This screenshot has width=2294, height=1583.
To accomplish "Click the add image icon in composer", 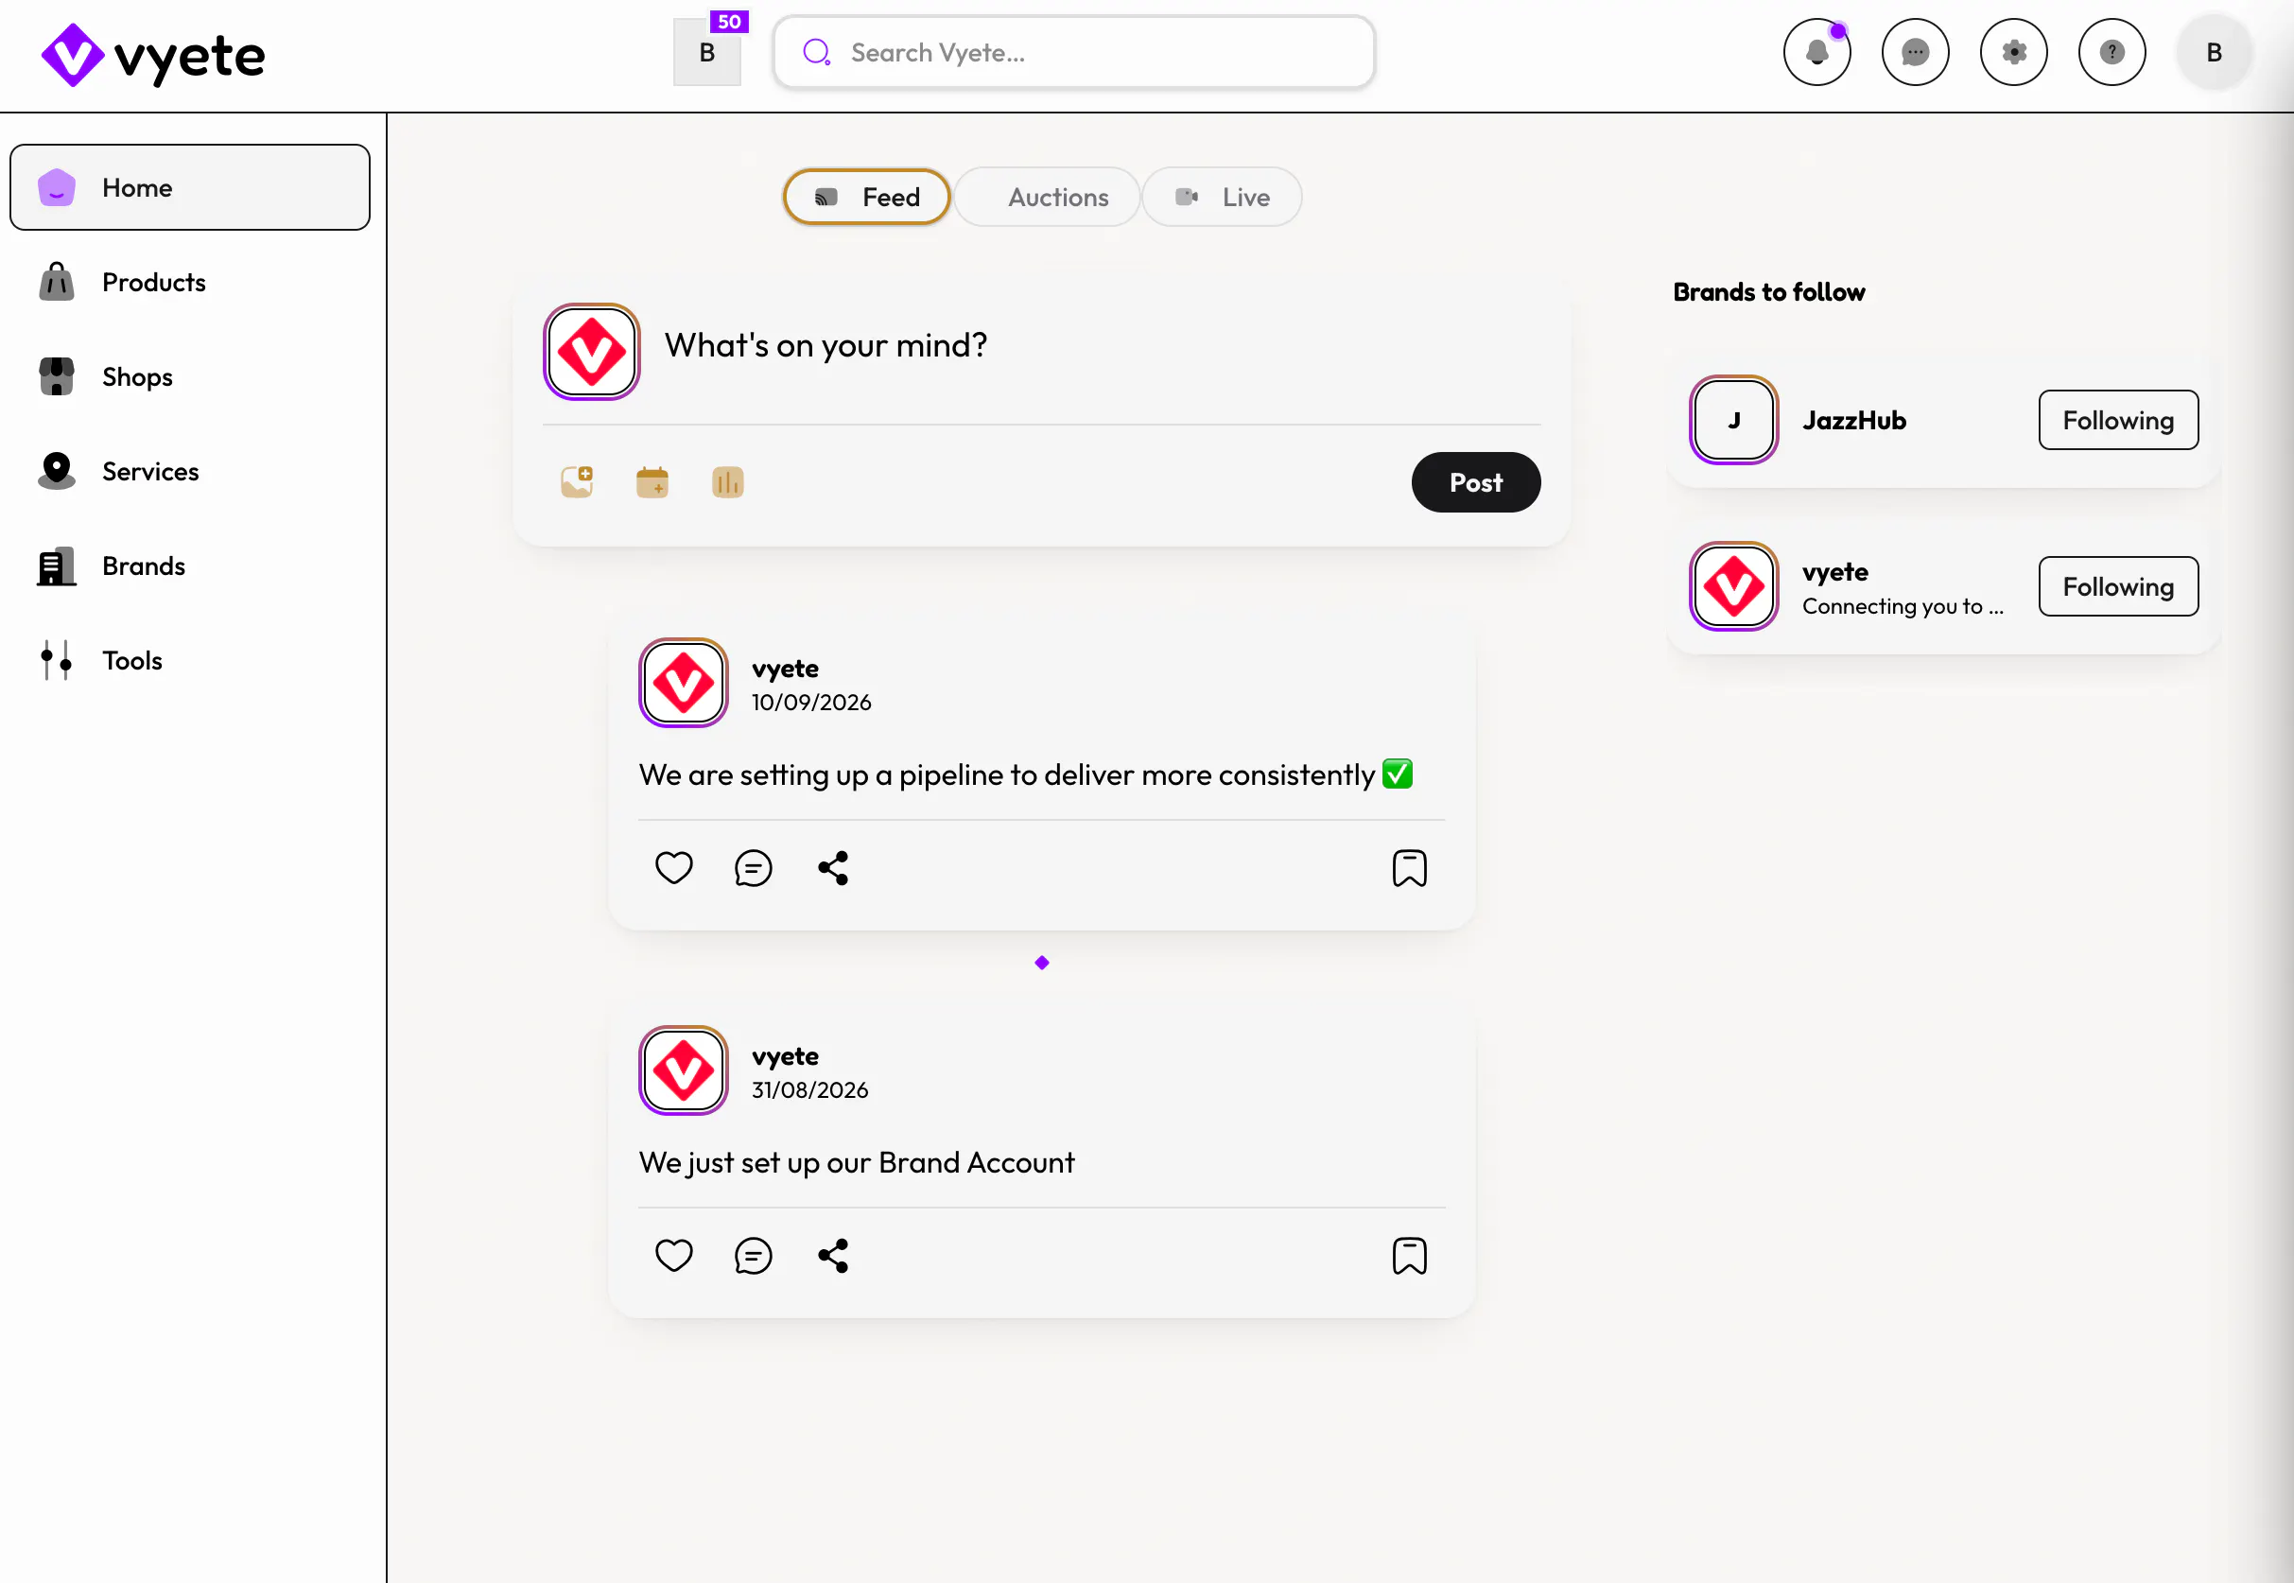I will (577, 482).
